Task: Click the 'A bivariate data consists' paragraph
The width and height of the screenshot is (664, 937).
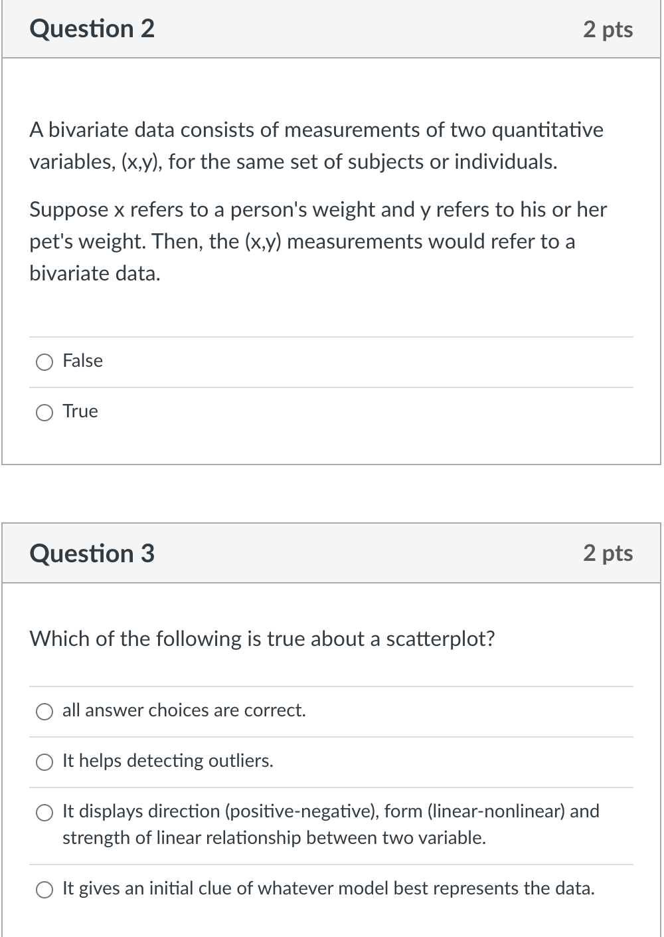Action: (316, 146)
